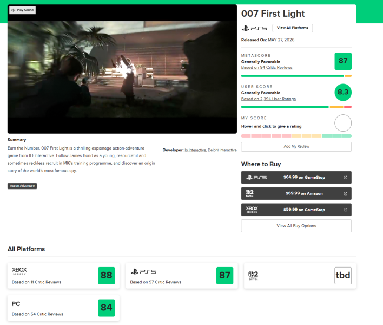Image resolution: width=383 pixels, height=325 pixels.
Task: Buy PS5 version for $64.99 on GameStop
Action: tap(296, 177)
